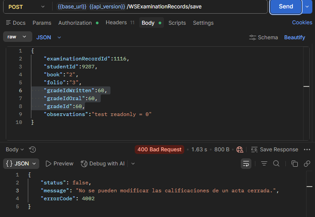Click the network globe warning icon
Viewport: 315px width, 217px height.
[x=239, y=150]
